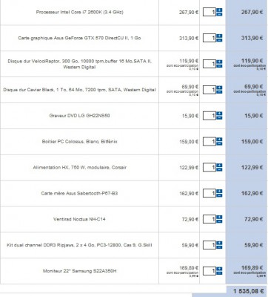
Task: Decrease quantity of Intel Core i7 processor
Action: click(219, 14)
